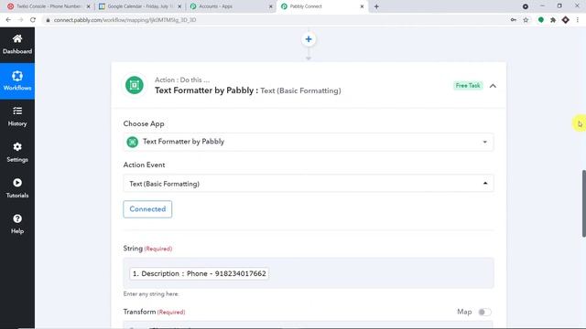
Task: Click the browser forward arrow
Action: click(x=20, y=20)
